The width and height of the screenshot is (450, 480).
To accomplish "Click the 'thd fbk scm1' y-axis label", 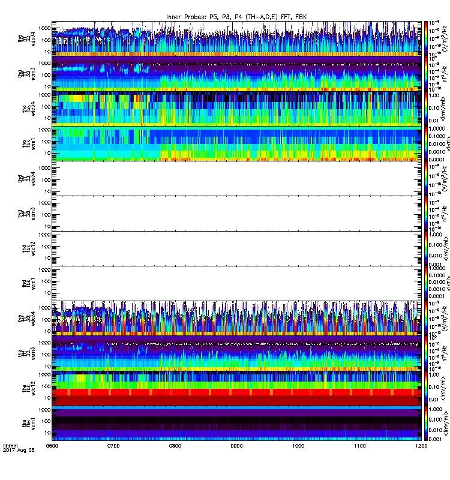I will [29, 283].
